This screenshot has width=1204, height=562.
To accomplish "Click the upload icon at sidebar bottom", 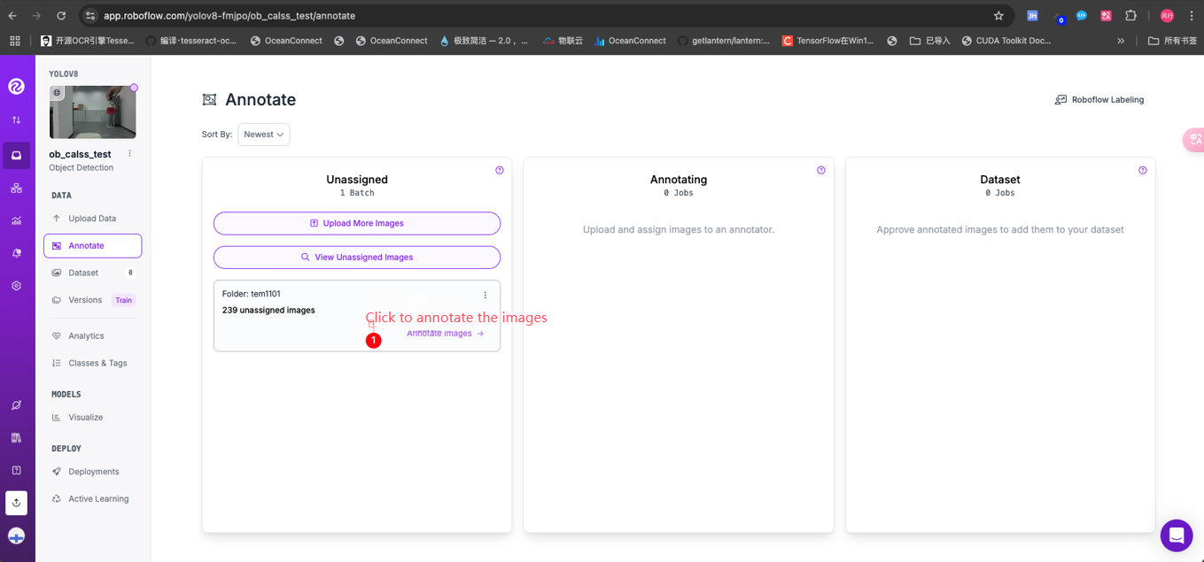I will (x=16, y=503).
